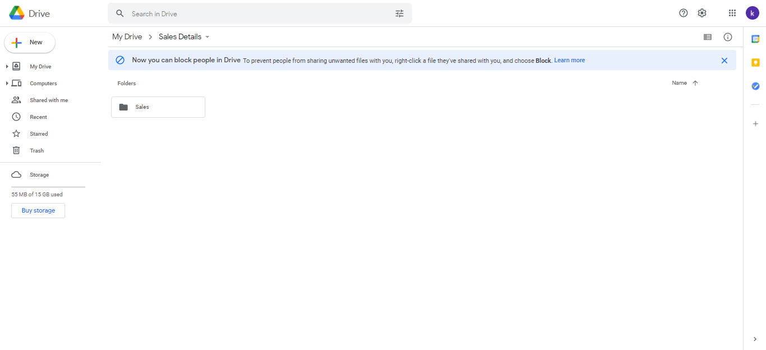The image size is (766, 350).
Task: Open Google Keep side panel
Action: [755, 63]
